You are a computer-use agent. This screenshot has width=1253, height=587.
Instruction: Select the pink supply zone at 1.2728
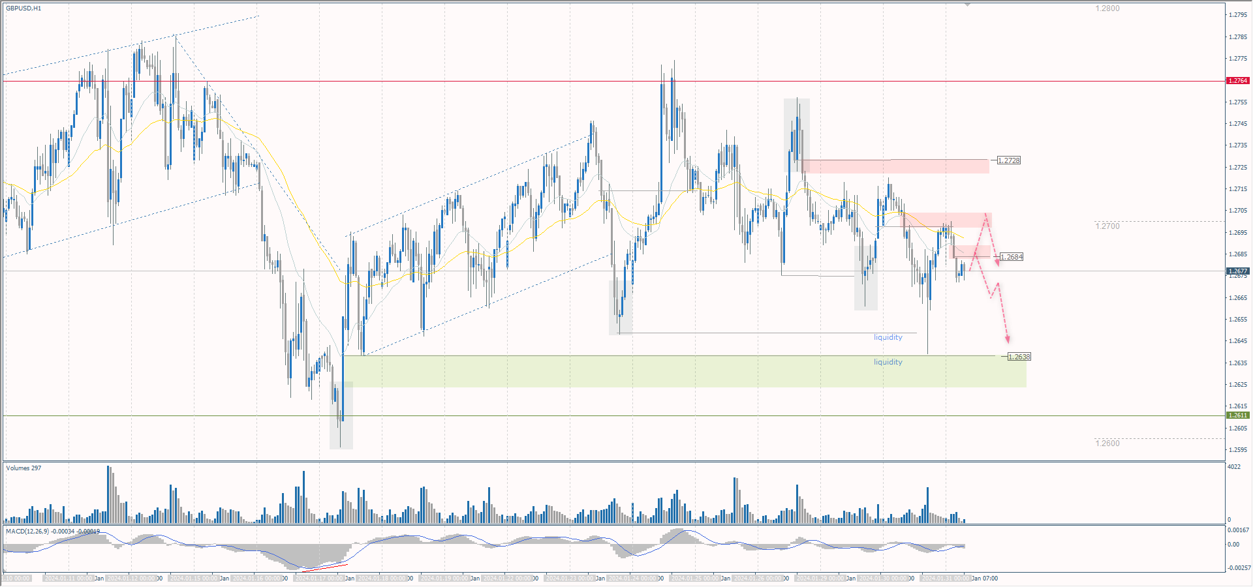(x=896, y=166)
